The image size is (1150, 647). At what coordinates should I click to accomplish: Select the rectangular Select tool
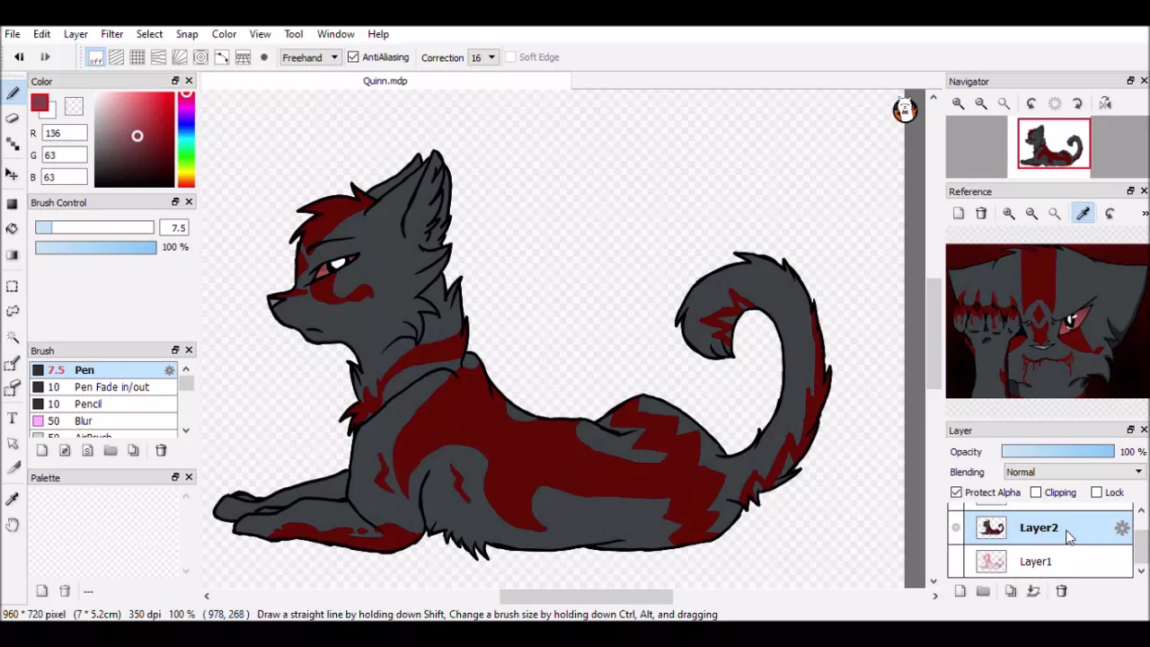point(13,286)
